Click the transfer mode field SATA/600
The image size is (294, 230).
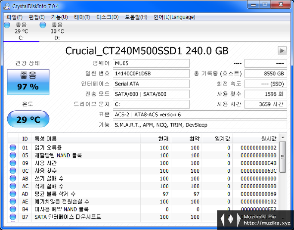(x=151, y=94)
